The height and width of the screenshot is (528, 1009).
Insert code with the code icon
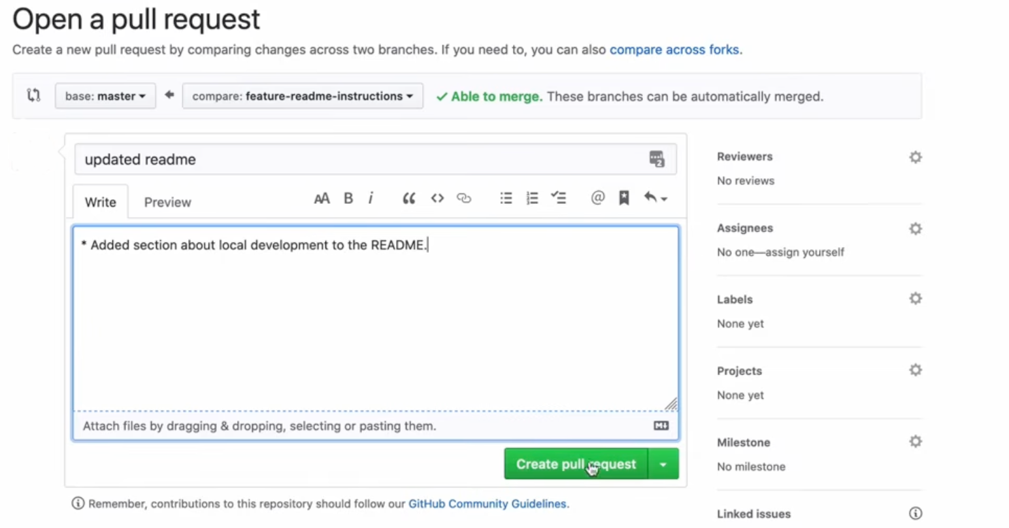pos(437,199)
